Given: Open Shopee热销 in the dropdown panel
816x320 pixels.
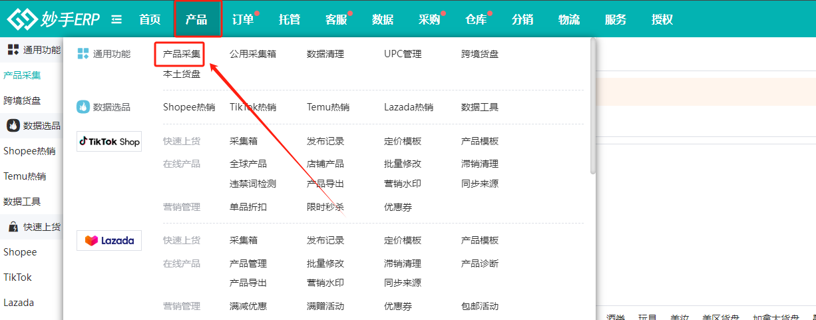Looking at the screenshot, I should (189, 106).
